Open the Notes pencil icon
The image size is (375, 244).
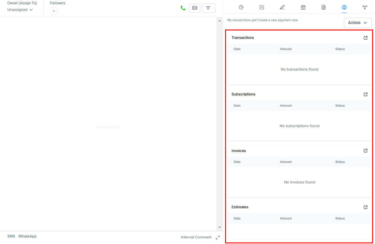[282, 7]
